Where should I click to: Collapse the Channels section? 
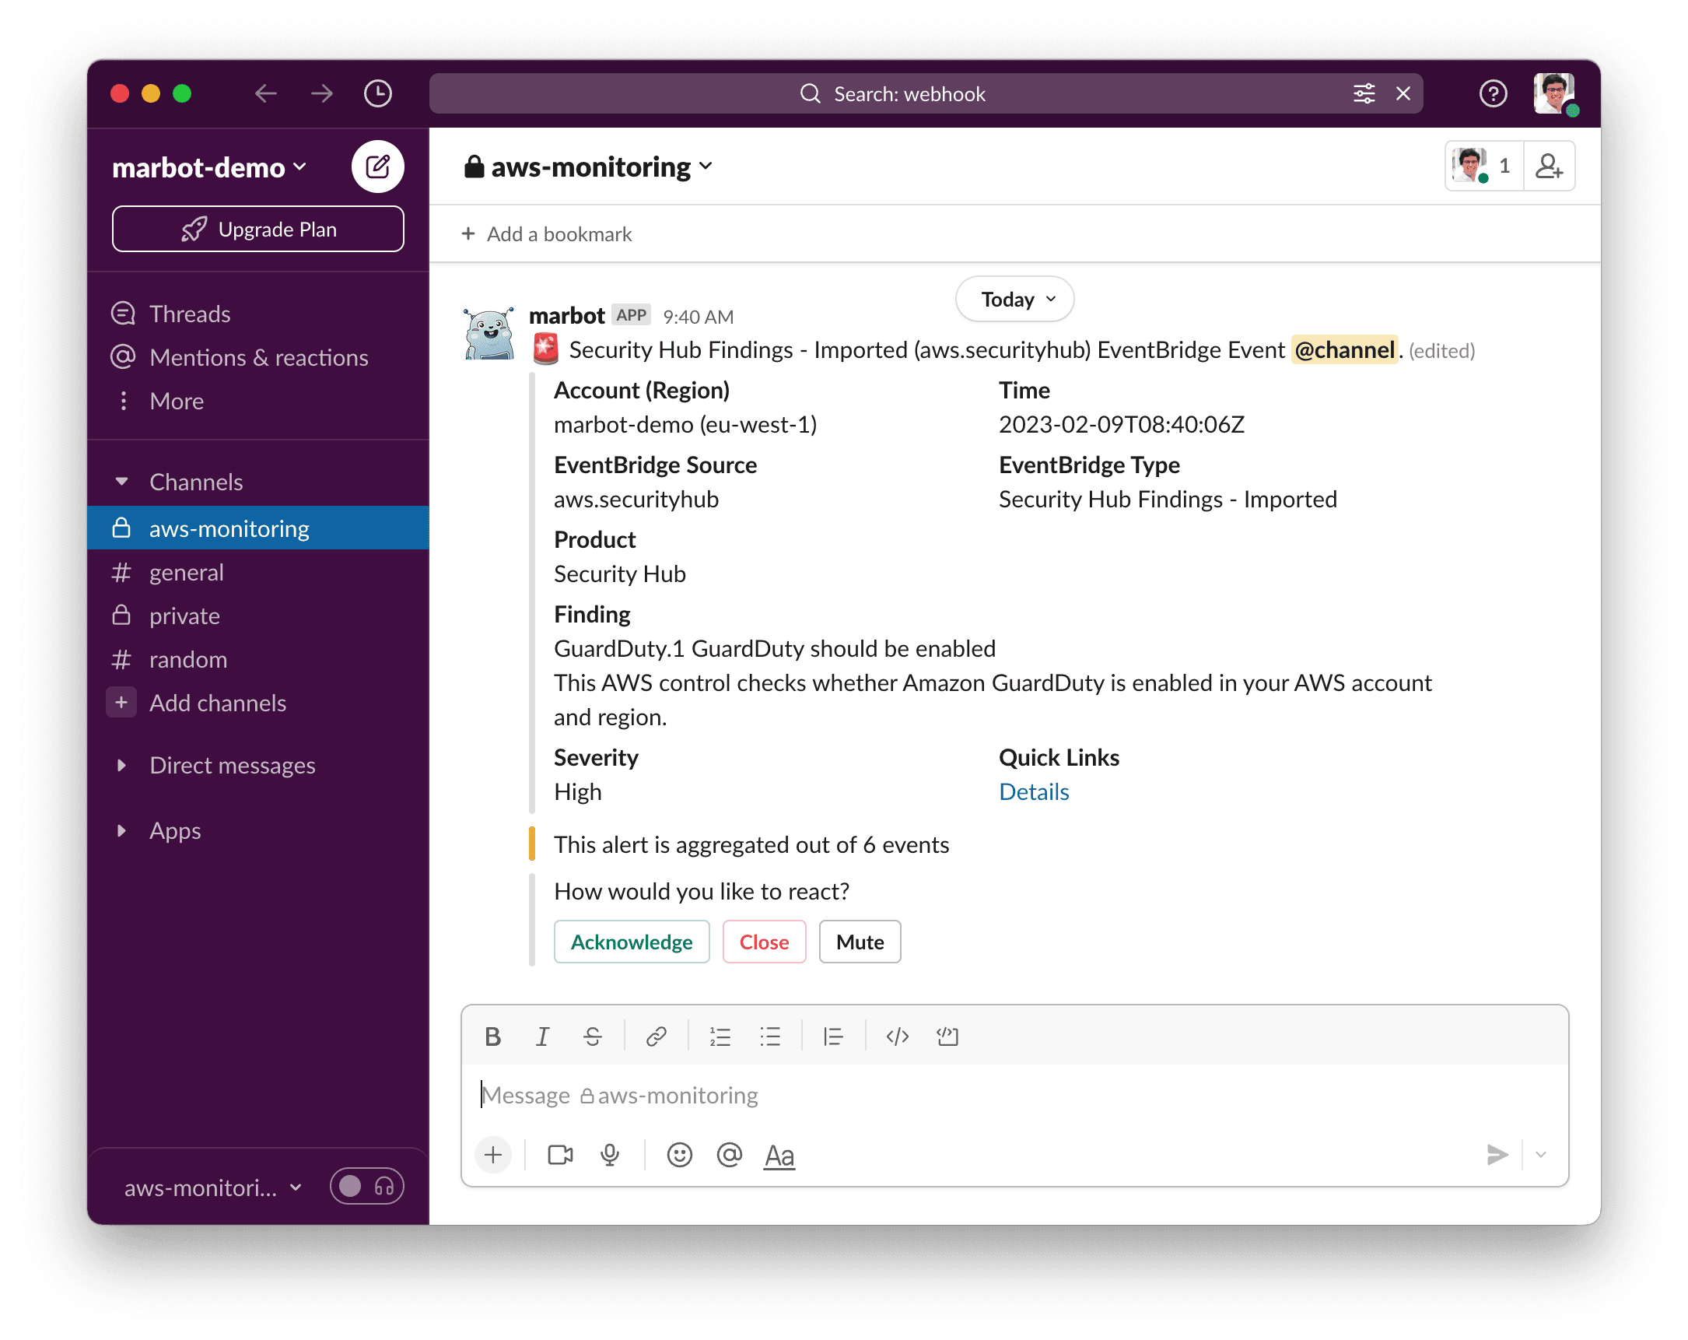[121, 482]
